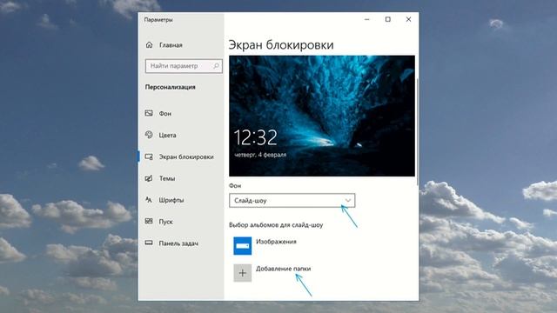Click the picture icon next to Фон
Image resolution: width=557 pixels, height=313 pixels.
tap(149, 113)
